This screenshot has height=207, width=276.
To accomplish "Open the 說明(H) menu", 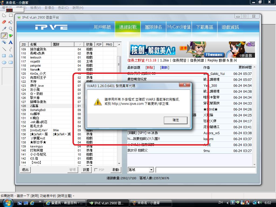I will 78,8.
